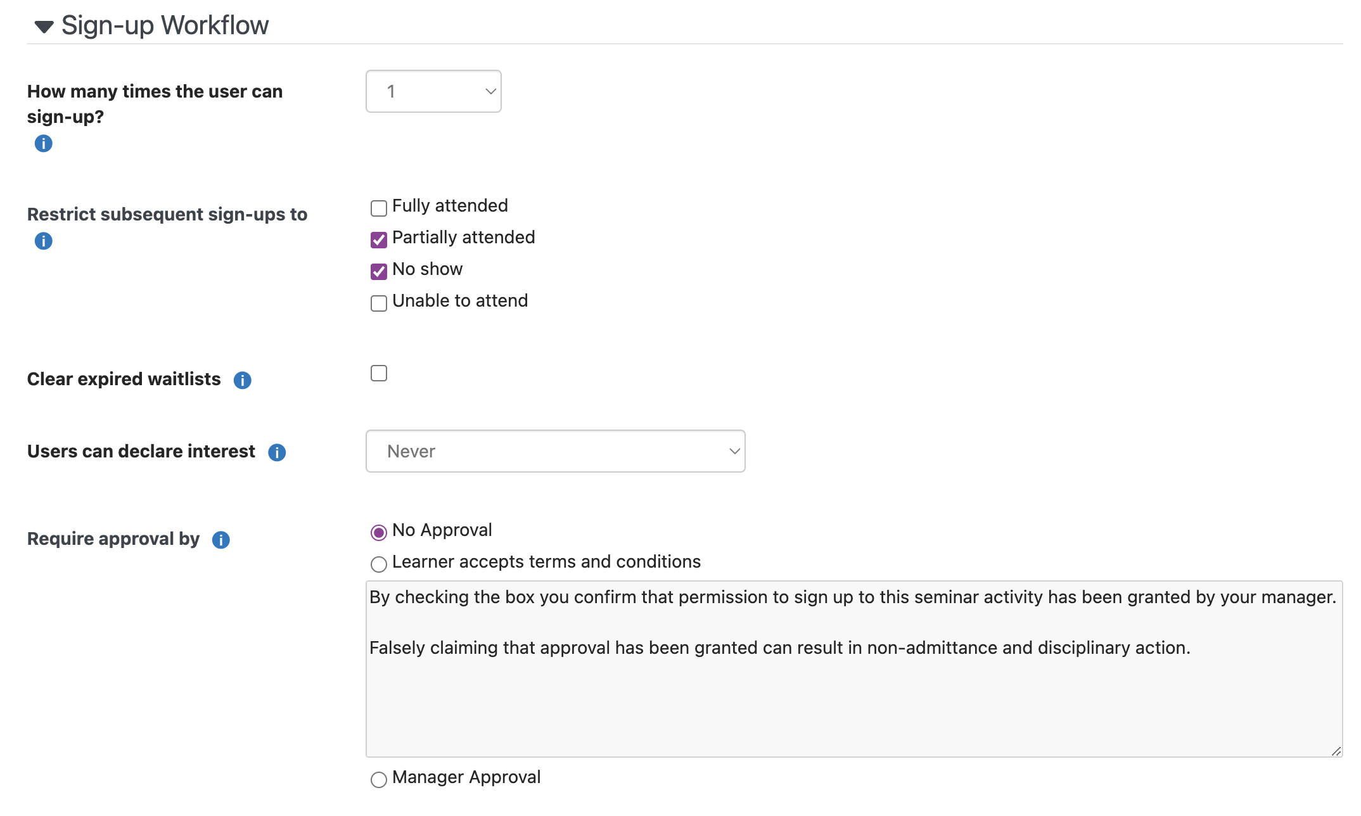Click the Restrict subsequent sign-ups to label

[167, 214]
